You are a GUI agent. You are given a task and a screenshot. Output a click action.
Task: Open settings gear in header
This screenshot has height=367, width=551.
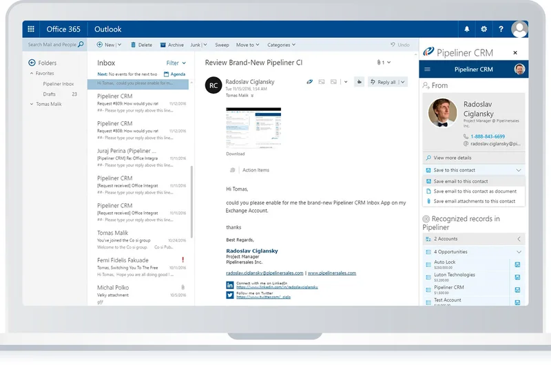tap(484, 29)
